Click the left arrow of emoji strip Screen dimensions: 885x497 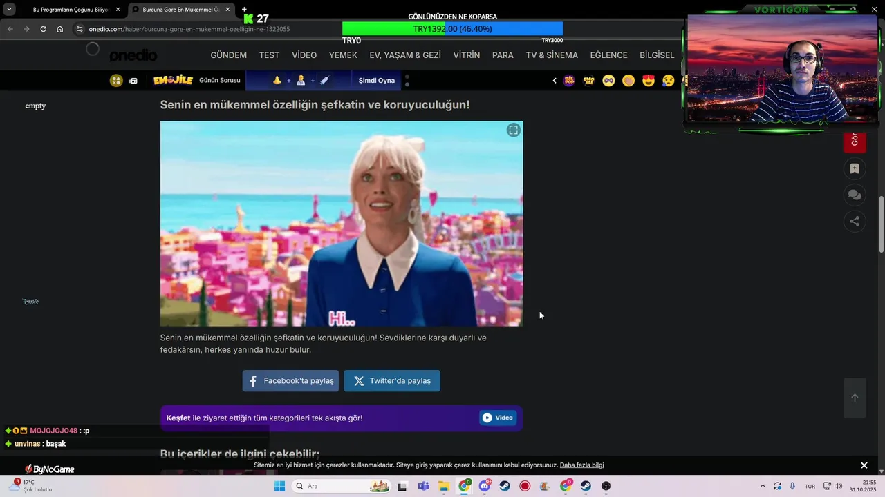[x=554, y=81]
